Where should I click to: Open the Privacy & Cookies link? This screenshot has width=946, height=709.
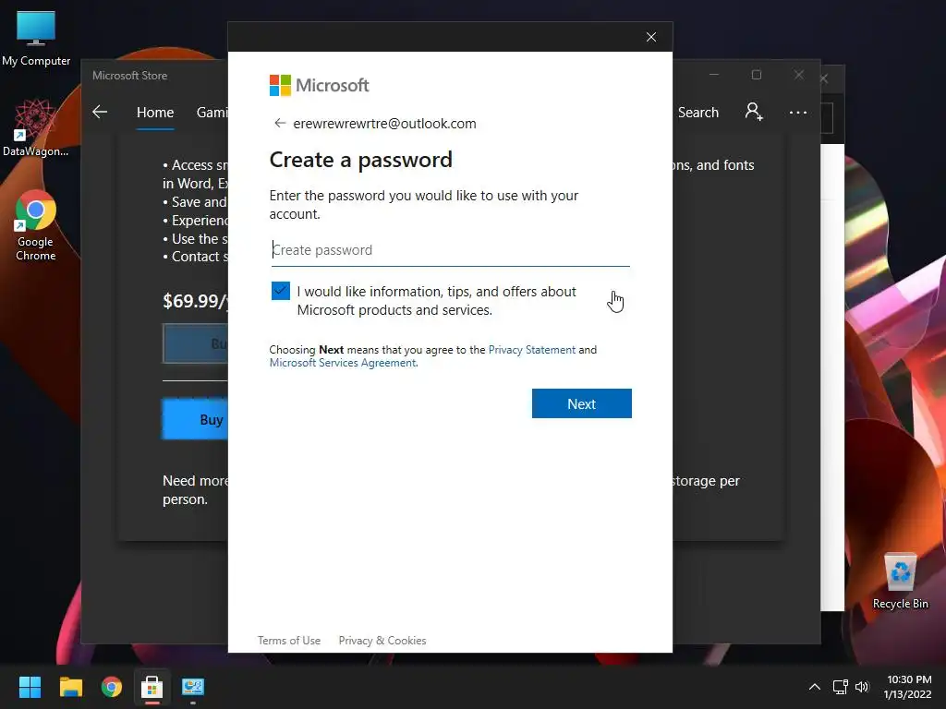pyautogui.click(x=382, y=641)
